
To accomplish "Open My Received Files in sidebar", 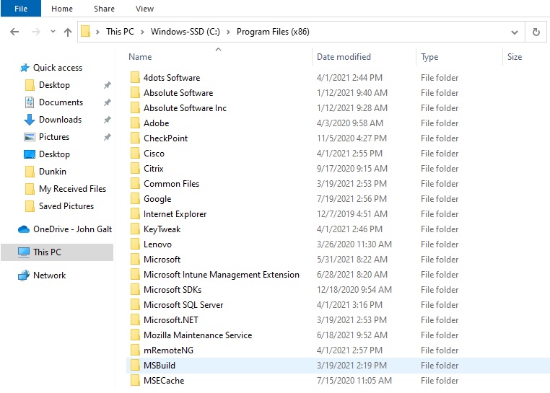I will click(72, 189).
